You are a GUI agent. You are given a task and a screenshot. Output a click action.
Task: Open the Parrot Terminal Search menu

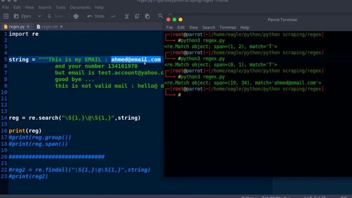[209, 28]
